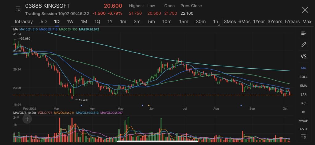Image resolution: width=315 pixels, height=145 pixels.
Task: Toggle the MA indicator
Action: click(303, 68)
